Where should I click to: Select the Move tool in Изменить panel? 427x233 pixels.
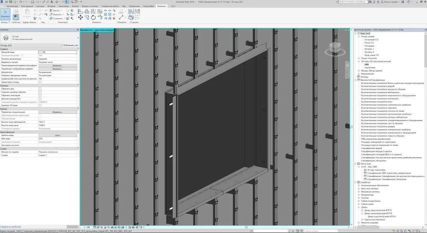point(80,17)
